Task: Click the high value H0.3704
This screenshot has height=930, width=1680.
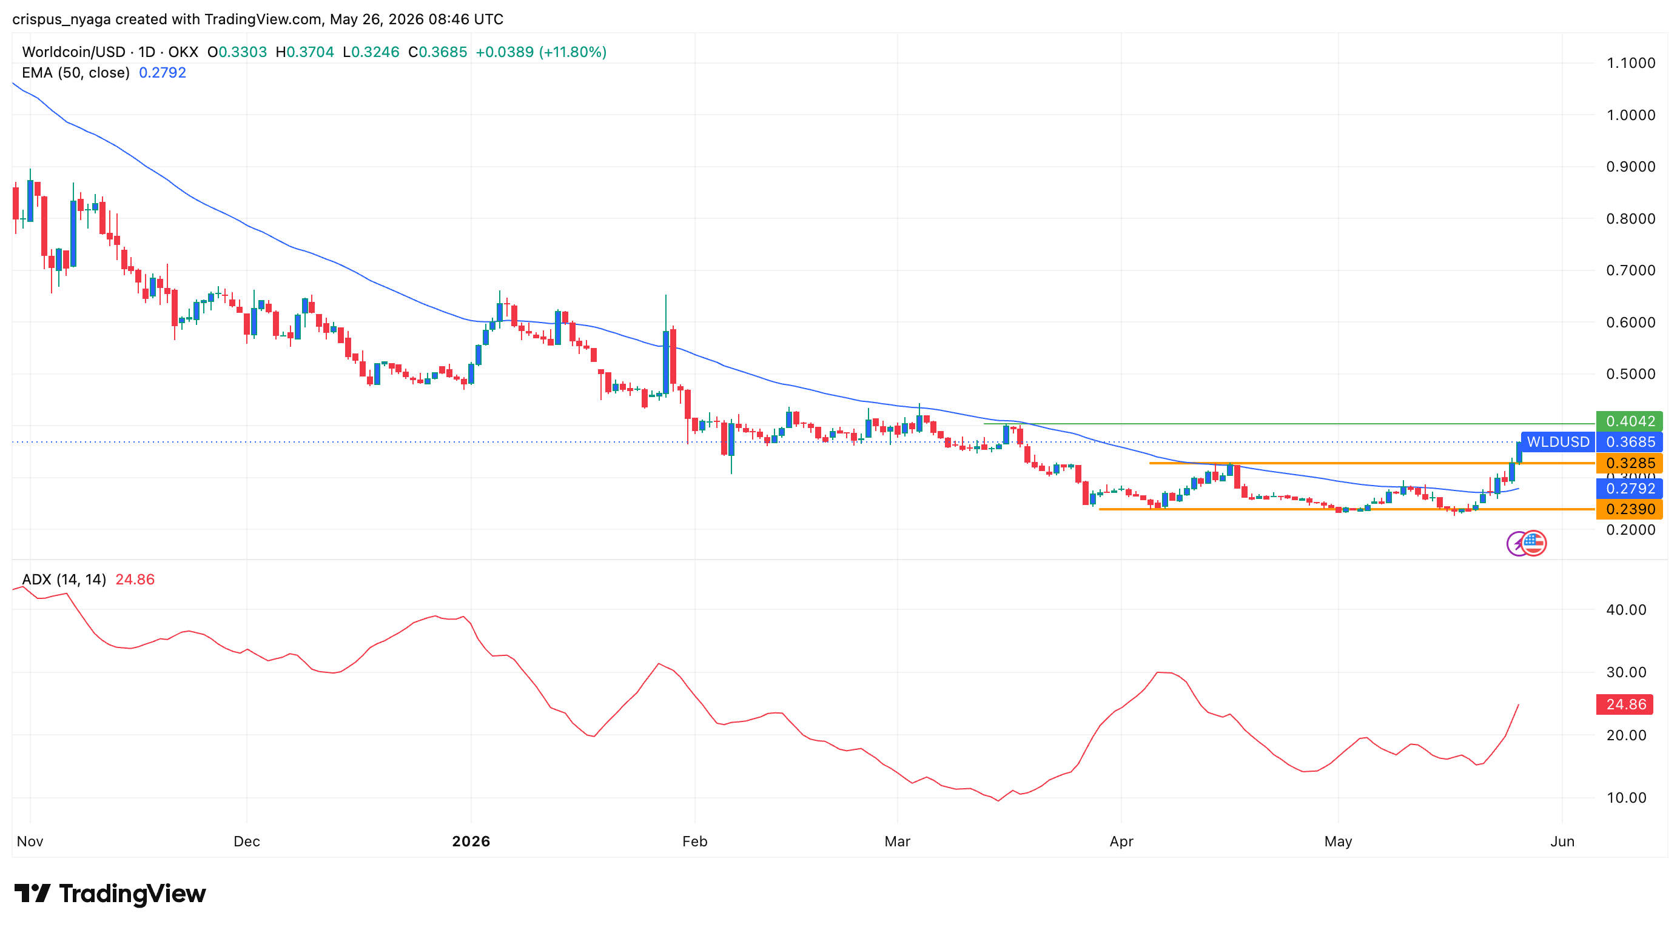Action: tap(305, 52)
